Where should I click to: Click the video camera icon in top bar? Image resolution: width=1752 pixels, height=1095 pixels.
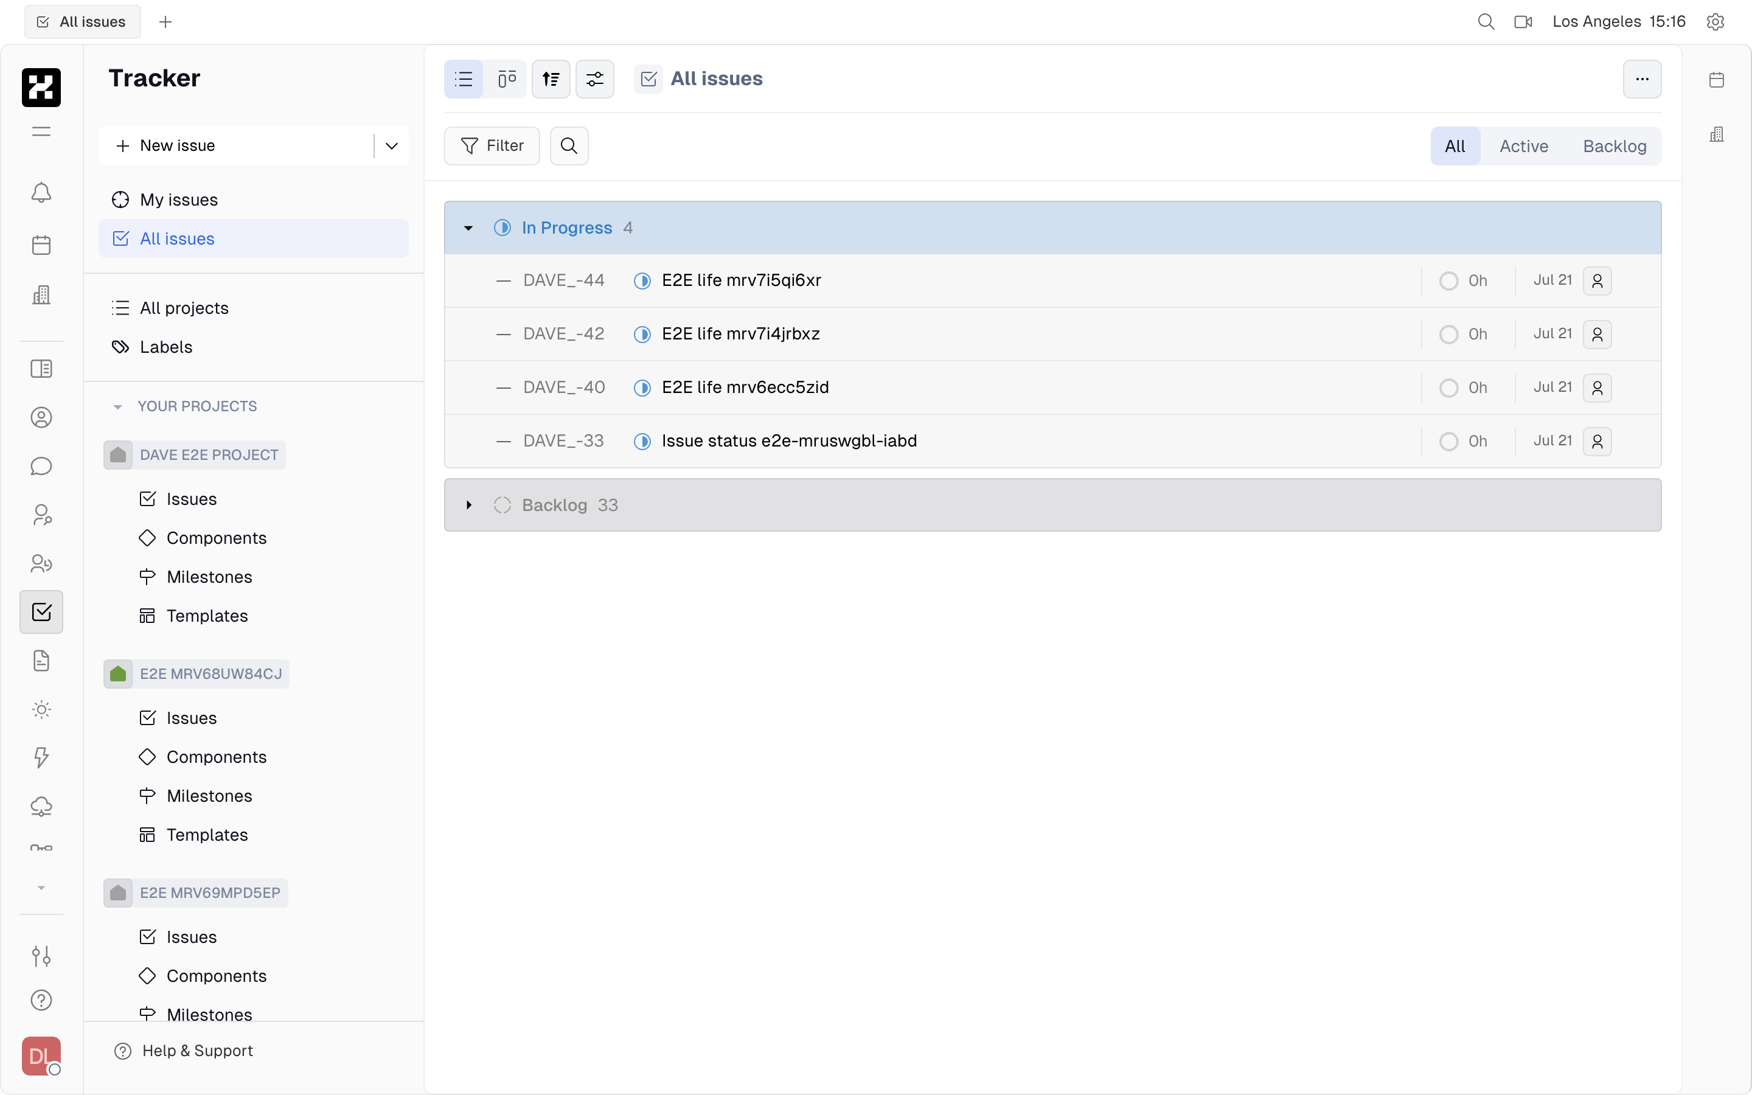(x=1523, y=22)
